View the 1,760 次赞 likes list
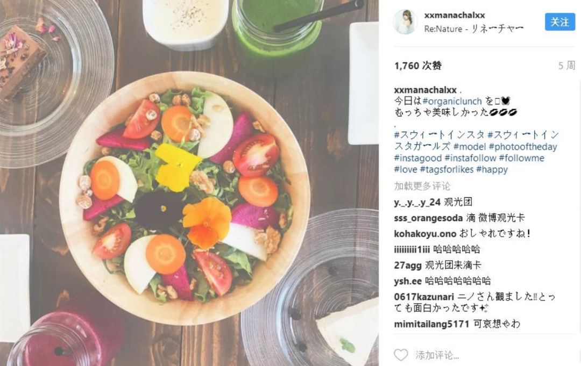This screenshot has height=366, width=581. click(x=417, y=66)
